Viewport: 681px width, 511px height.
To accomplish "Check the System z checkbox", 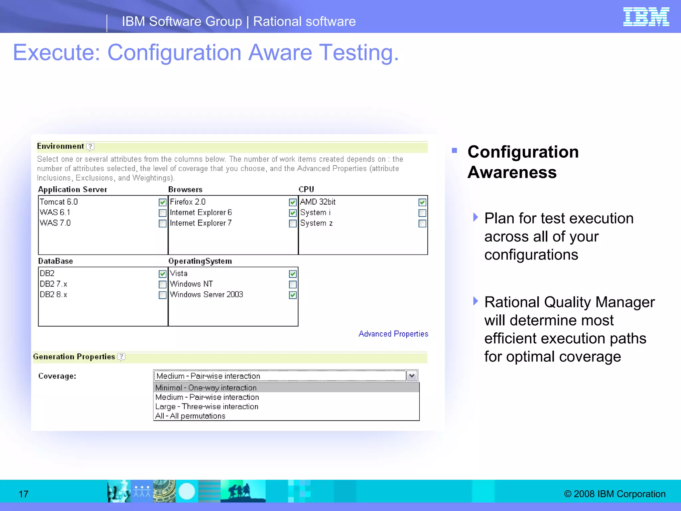I will 422,224.
